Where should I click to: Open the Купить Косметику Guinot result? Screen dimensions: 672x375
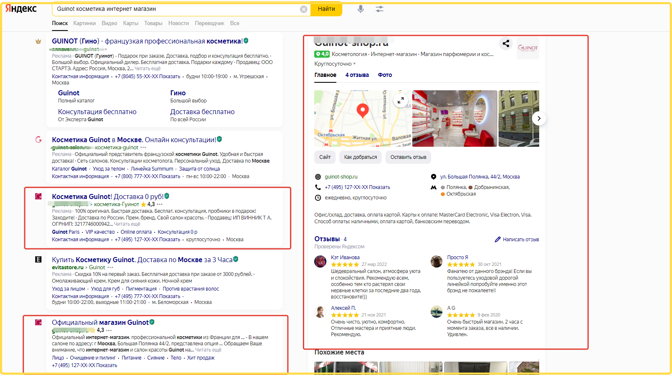[x=142, y=260]
